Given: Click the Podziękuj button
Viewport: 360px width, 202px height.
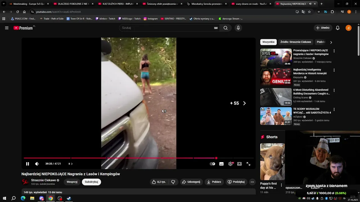Looking at the screenshot, I should pyautogui.click(x=236, y=182).
